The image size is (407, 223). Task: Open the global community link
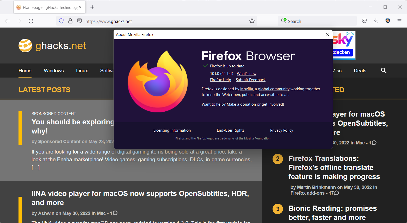274,89
